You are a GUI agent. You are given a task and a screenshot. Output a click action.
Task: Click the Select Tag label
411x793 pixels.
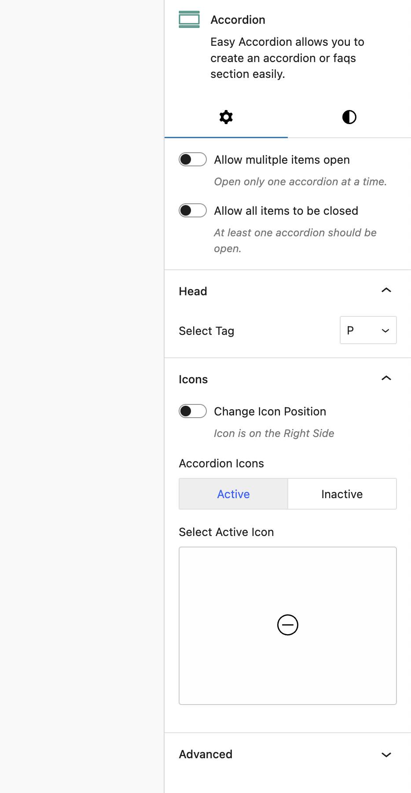(x=206, y=331)
